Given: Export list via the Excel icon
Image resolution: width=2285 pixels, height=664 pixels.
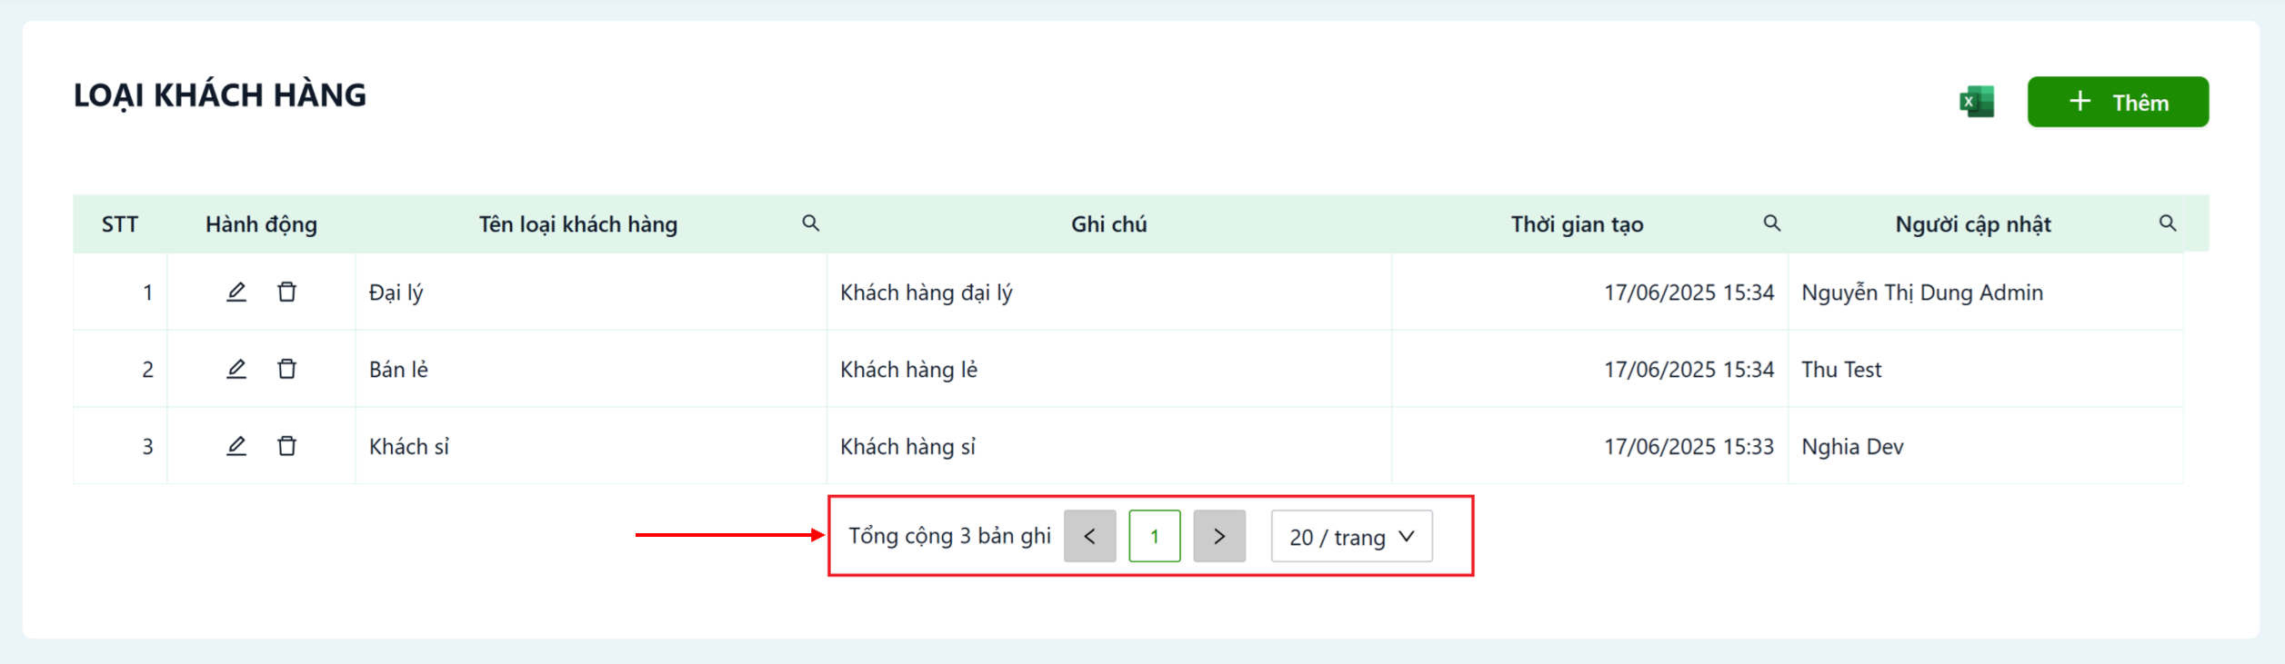Looking at the screenshot, I should [1976, 102].
